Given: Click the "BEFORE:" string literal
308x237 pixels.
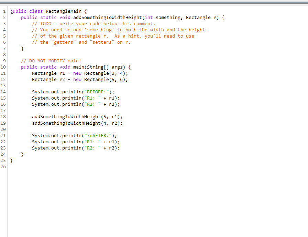Looking at the screenshot, I should pos(98,92).
